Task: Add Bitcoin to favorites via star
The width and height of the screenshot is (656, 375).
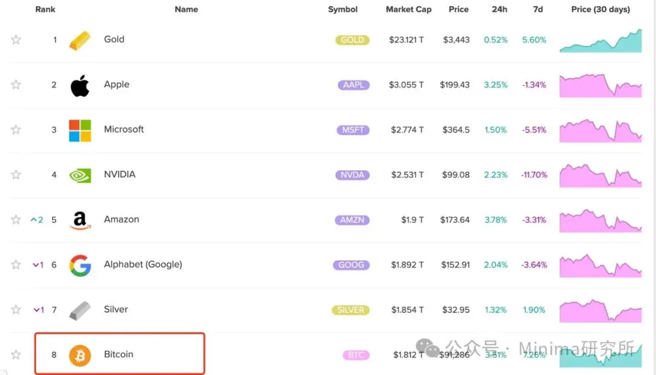Action: tap(16, 355)
